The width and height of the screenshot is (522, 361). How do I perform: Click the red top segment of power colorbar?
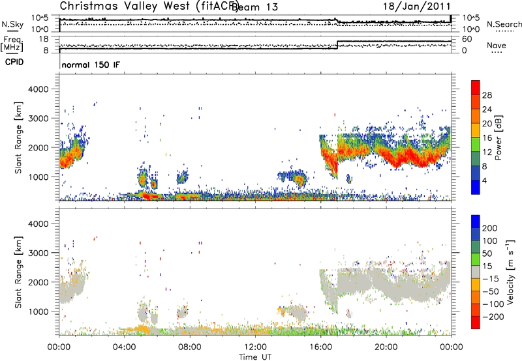[x=476, y=87]
